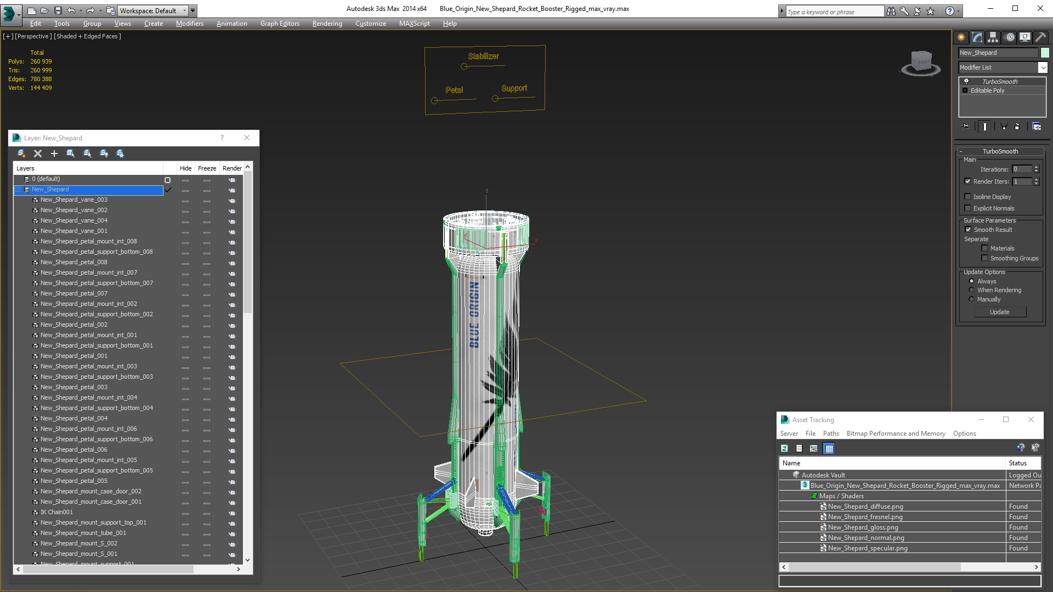
Task: Open the Display command panel tab
Action: pos(1025,37)
